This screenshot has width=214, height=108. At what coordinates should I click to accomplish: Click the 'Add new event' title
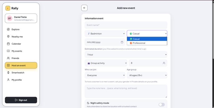[x=126, y=8]
